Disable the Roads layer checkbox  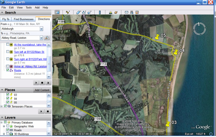point(8,130)
